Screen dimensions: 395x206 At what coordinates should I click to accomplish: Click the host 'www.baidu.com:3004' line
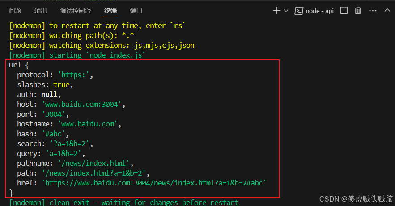71,105
